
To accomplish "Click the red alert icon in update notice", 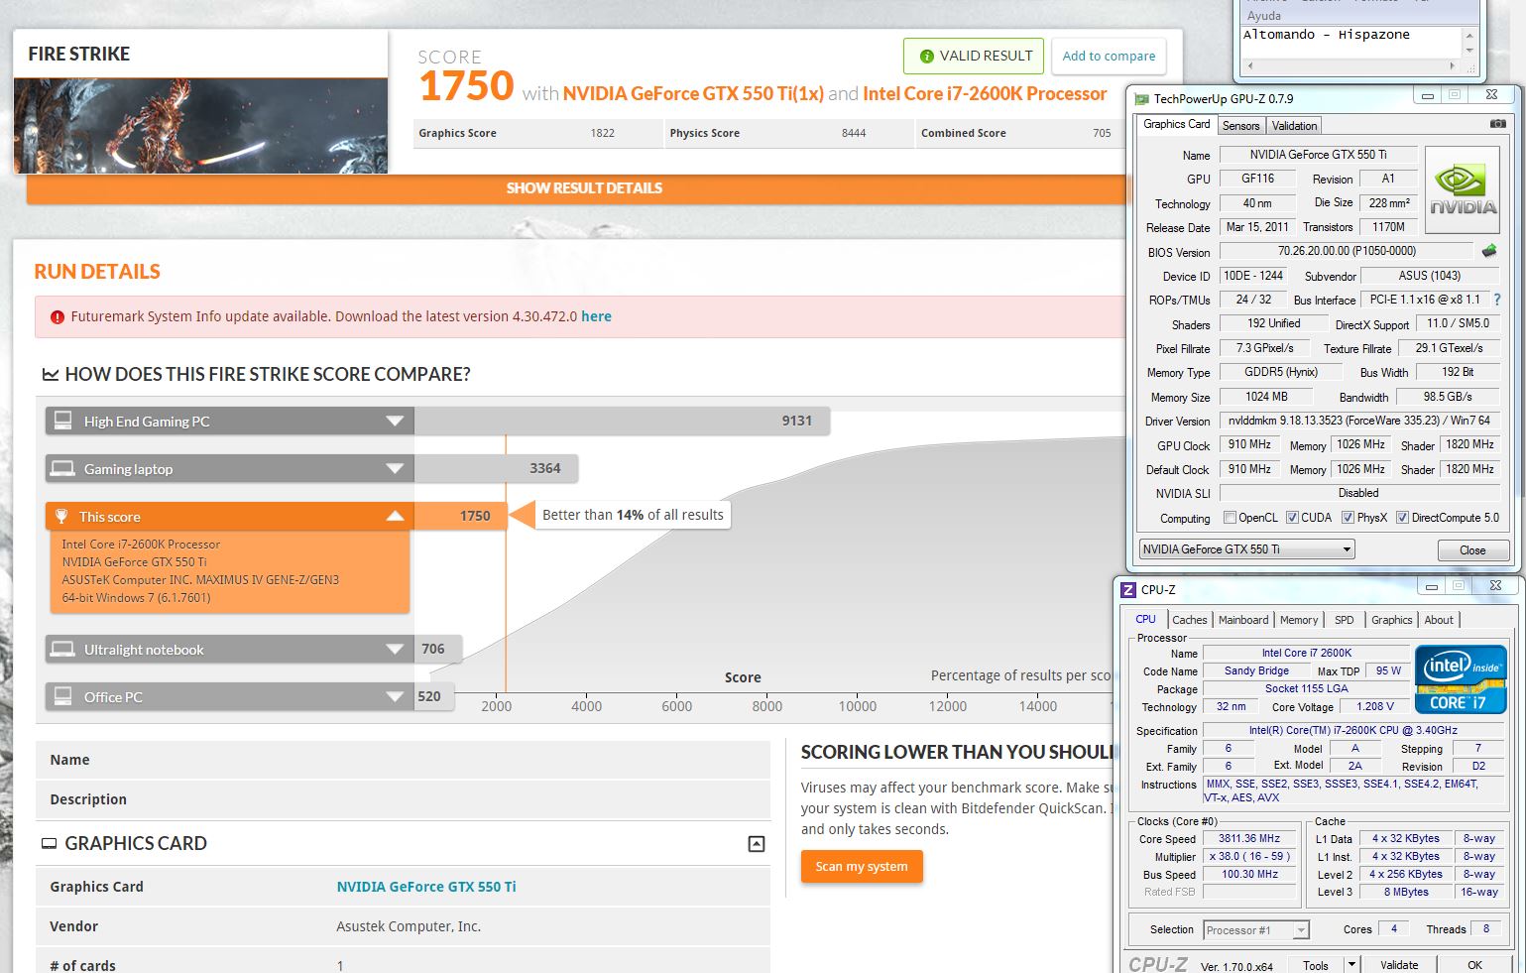I will (57, 317).
